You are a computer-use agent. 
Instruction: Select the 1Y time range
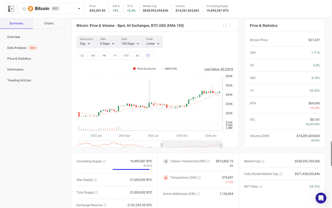pos(115,56)
